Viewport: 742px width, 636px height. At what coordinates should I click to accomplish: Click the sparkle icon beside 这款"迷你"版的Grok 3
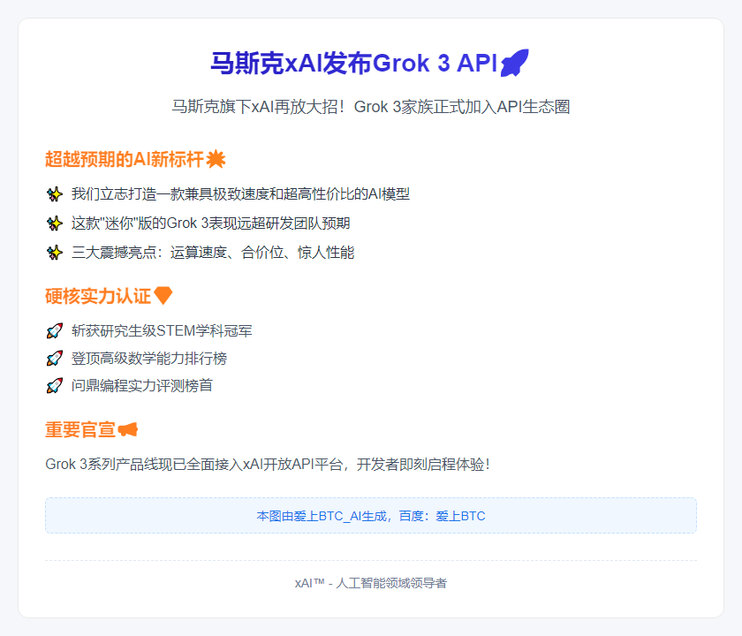[55, 223]
